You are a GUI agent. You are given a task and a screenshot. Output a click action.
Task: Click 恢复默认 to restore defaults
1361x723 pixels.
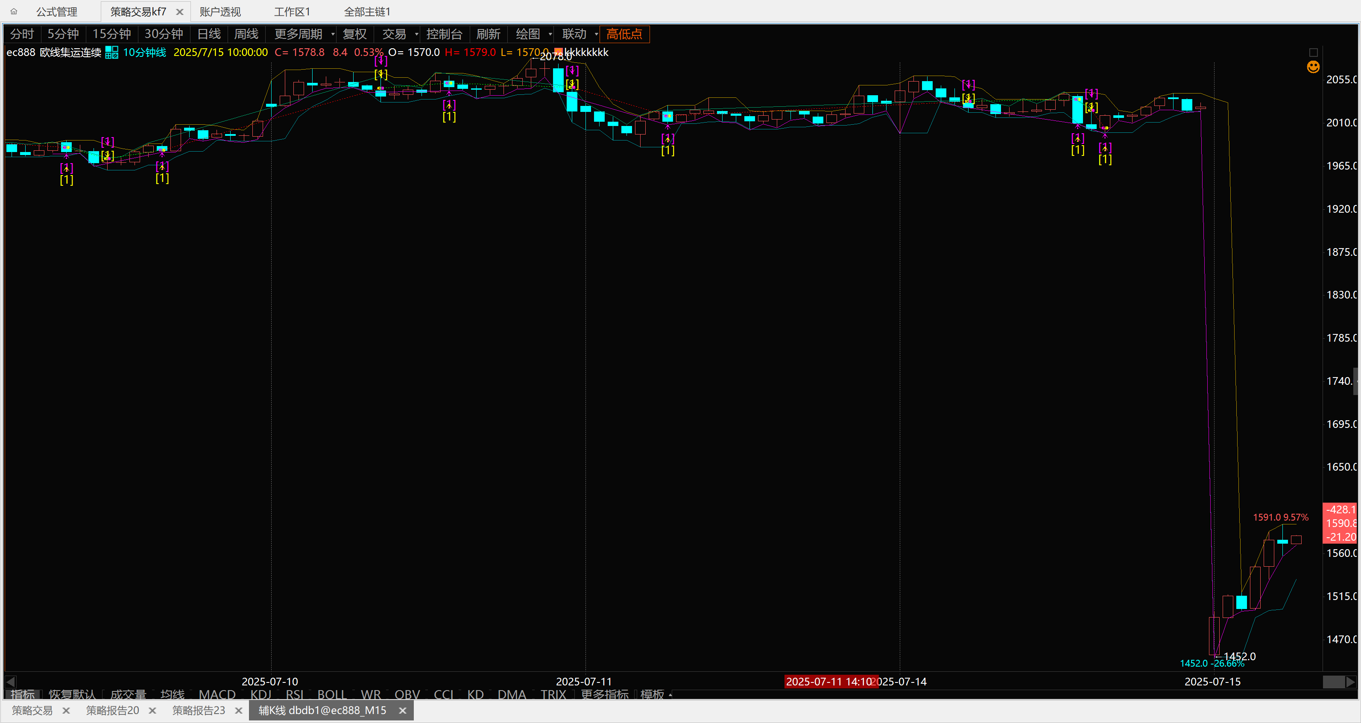click(72, 694)
